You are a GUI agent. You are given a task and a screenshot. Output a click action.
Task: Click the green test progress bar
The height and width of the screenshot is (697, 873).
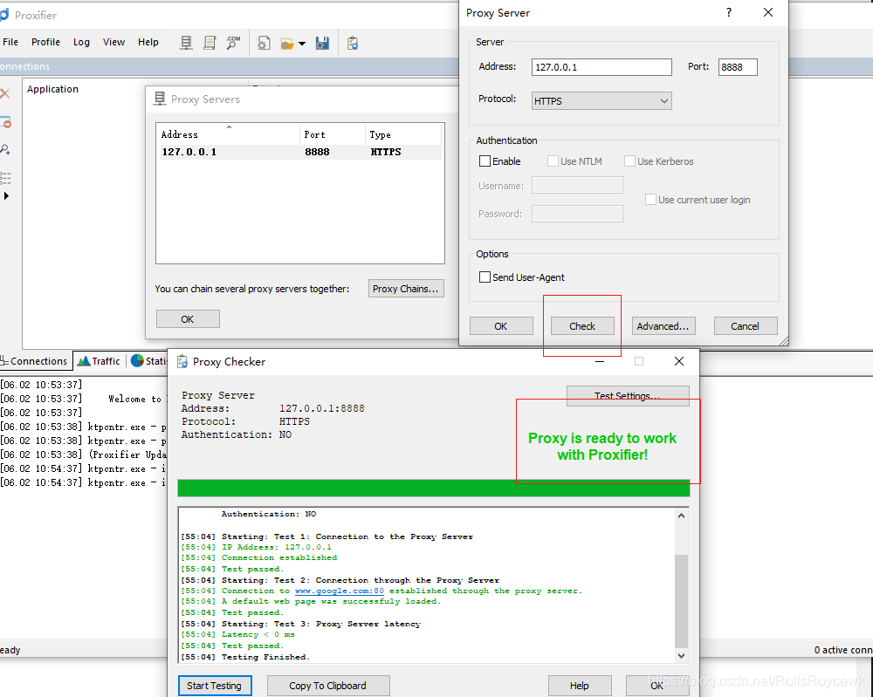pos(434,488)
